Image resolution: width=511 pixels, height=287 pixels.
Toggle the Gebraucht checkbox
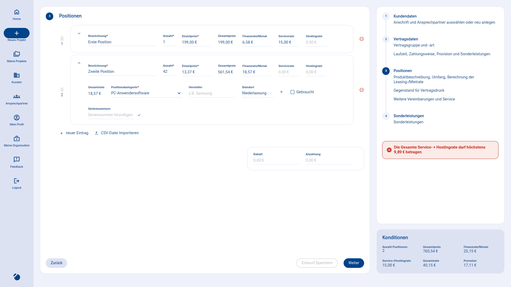pos(292,92)
